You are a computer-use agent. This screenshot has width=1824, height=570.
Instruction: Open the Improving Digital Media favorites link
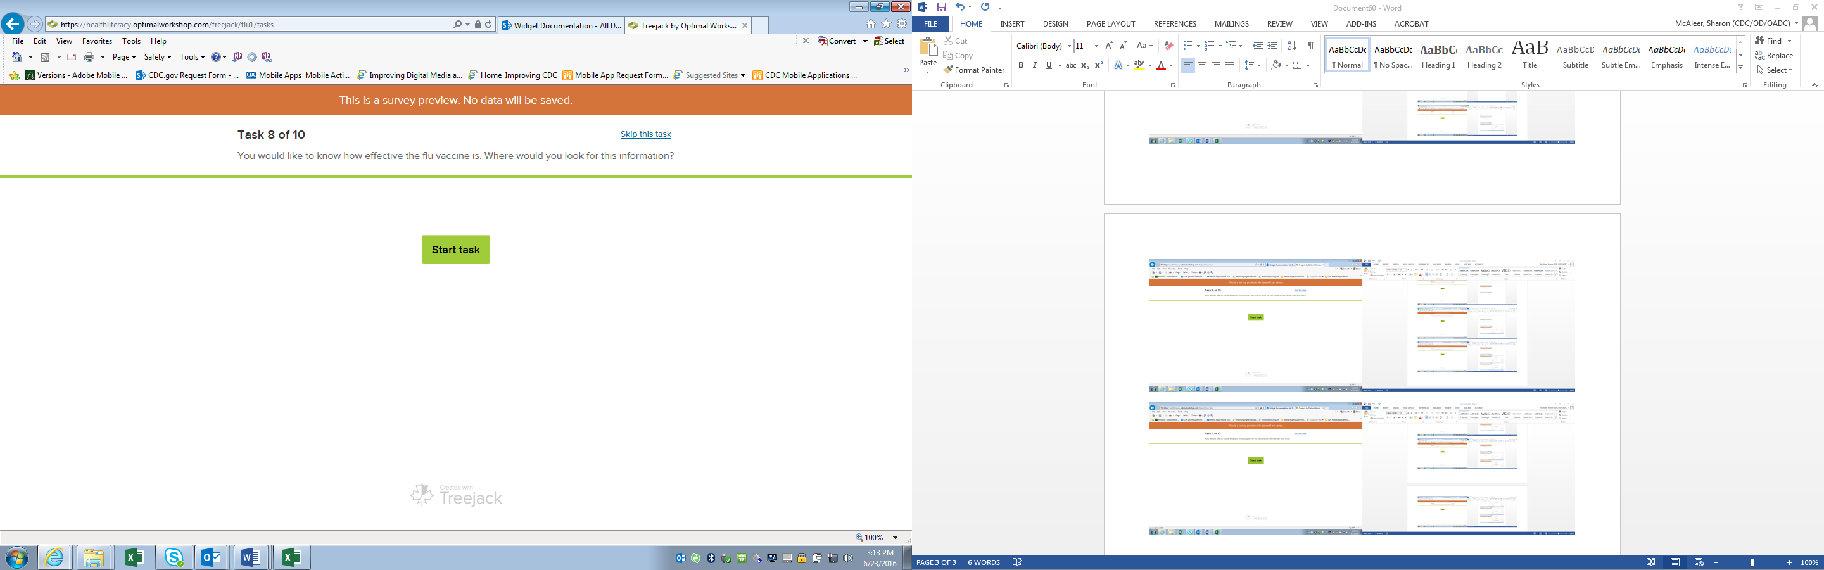tap(410, 76)
